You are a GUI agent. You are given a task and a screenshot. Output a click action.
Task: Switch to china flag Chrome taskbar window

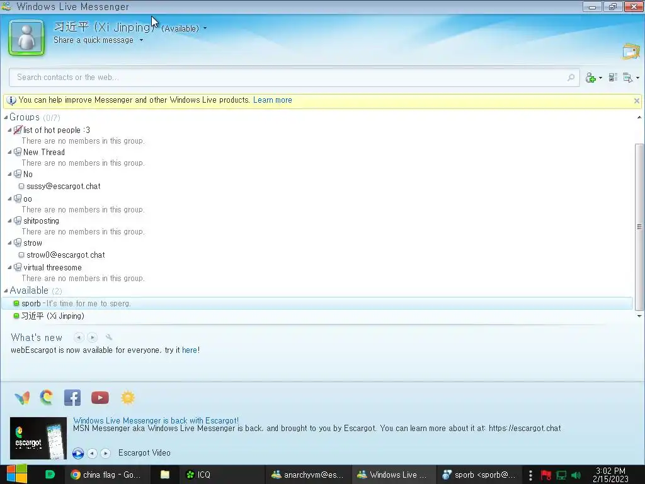(x=106, y=475)
